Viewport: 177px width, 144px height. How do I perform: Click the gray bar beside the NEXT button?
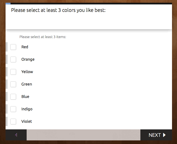tap(83, 135)
